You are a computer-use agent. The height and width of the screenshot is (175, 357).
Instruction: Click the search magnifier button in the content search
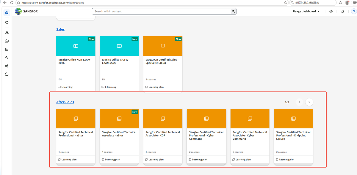(x=233, y=11)
